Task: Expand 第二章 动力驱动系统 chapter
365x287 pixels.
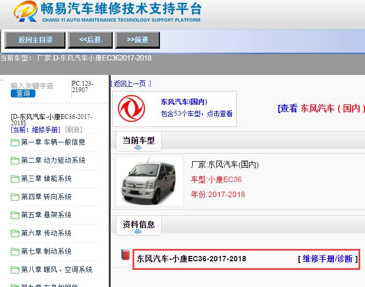Action: [x=53, y=160]
